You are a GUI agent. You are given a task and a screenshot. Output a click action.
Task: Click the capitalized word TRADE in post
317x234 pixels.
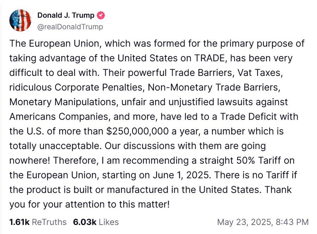tap(210, 58)
